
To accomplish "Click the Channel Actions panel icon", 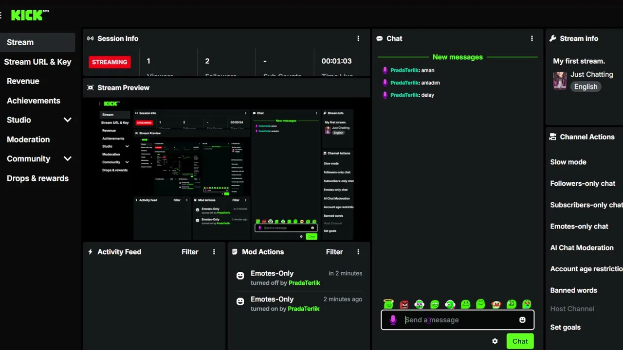I will [553, 137].
